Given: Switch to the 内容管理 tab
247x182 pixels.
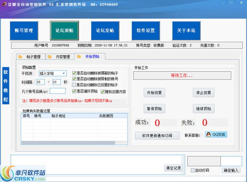Looking at the screenshot, I should coord(60,57).
